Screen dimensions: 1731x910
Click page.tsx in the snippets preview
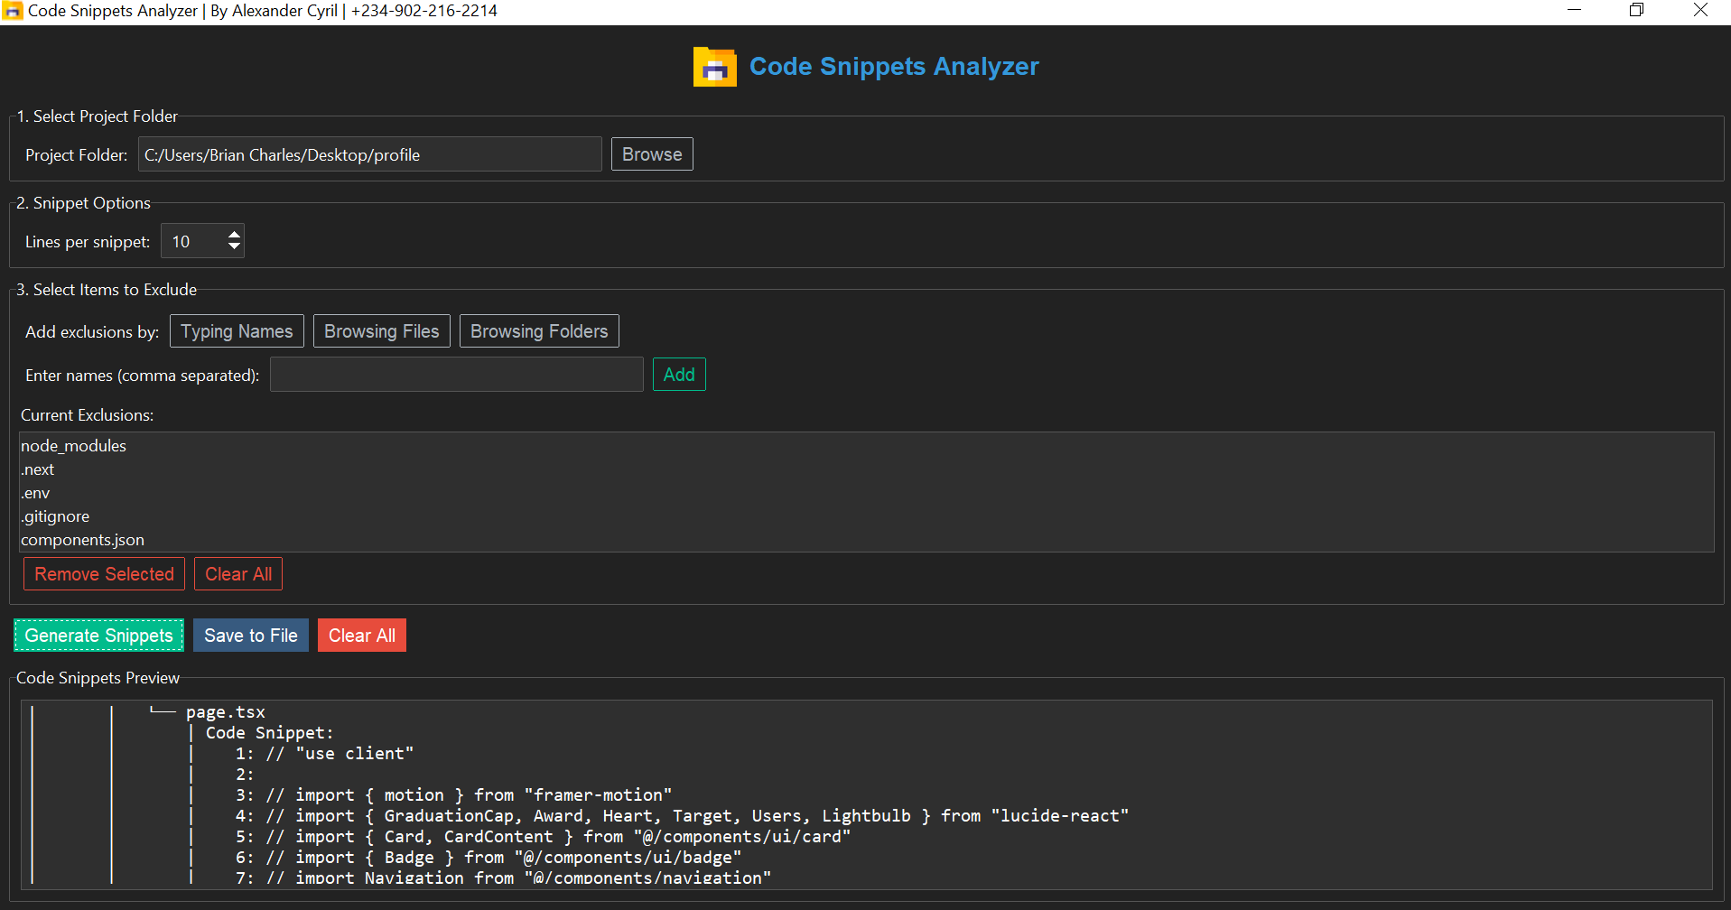(226, 712)
